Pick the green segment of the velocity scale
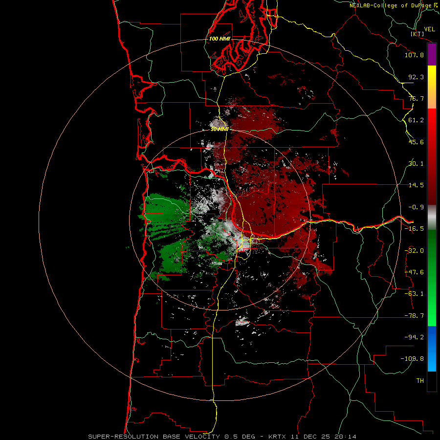The width and height of the screenshot is (440, 440). [x=432, y=278]
